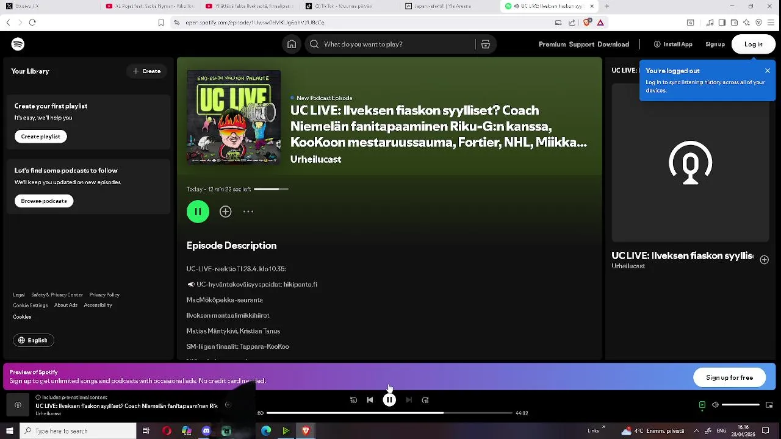Pause the episode with the green button
Viewport: 781px width, 439px height.
pyautogui.click(x=198, y=212)
